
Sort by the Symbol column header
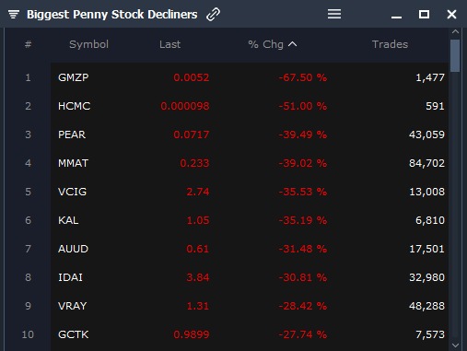tap(88, 44)
